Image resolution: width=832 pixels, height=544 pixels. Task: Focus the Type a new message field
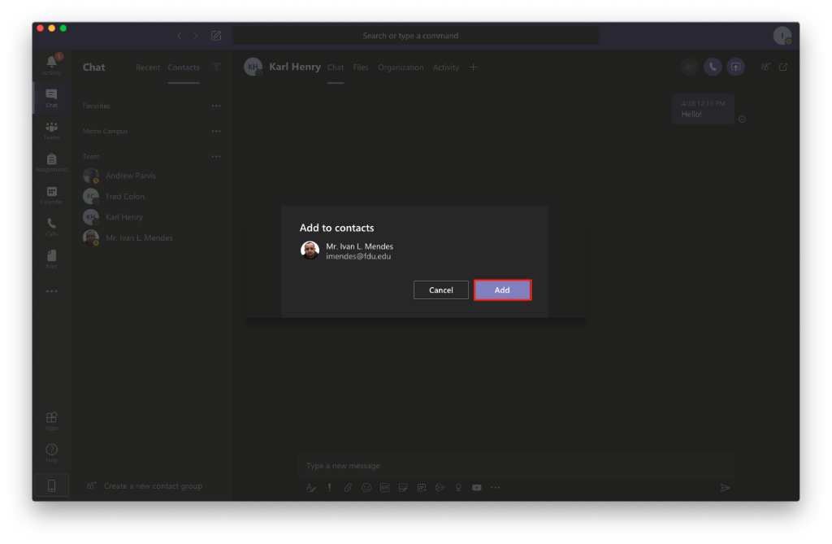(514, 466)
